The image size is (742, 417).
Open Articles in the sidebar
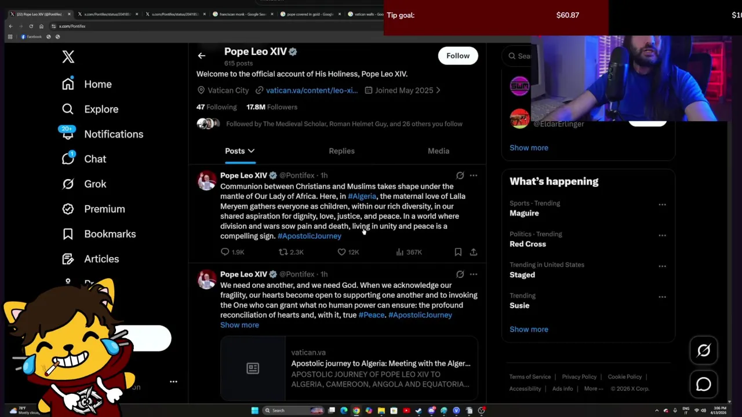[90, 258]
